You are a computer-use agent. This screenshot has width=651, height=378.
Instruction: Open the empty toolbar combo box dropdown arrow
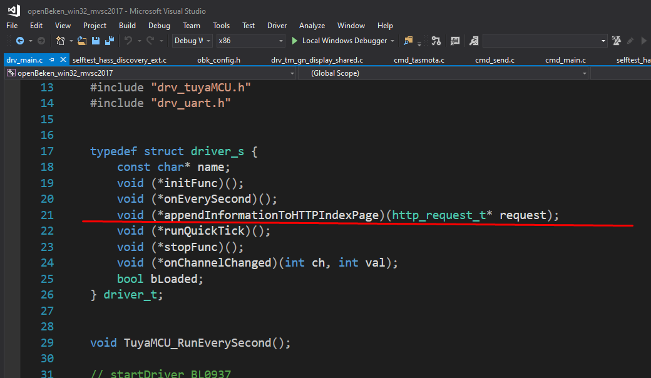pyautogui.click(x=603, y=41)
